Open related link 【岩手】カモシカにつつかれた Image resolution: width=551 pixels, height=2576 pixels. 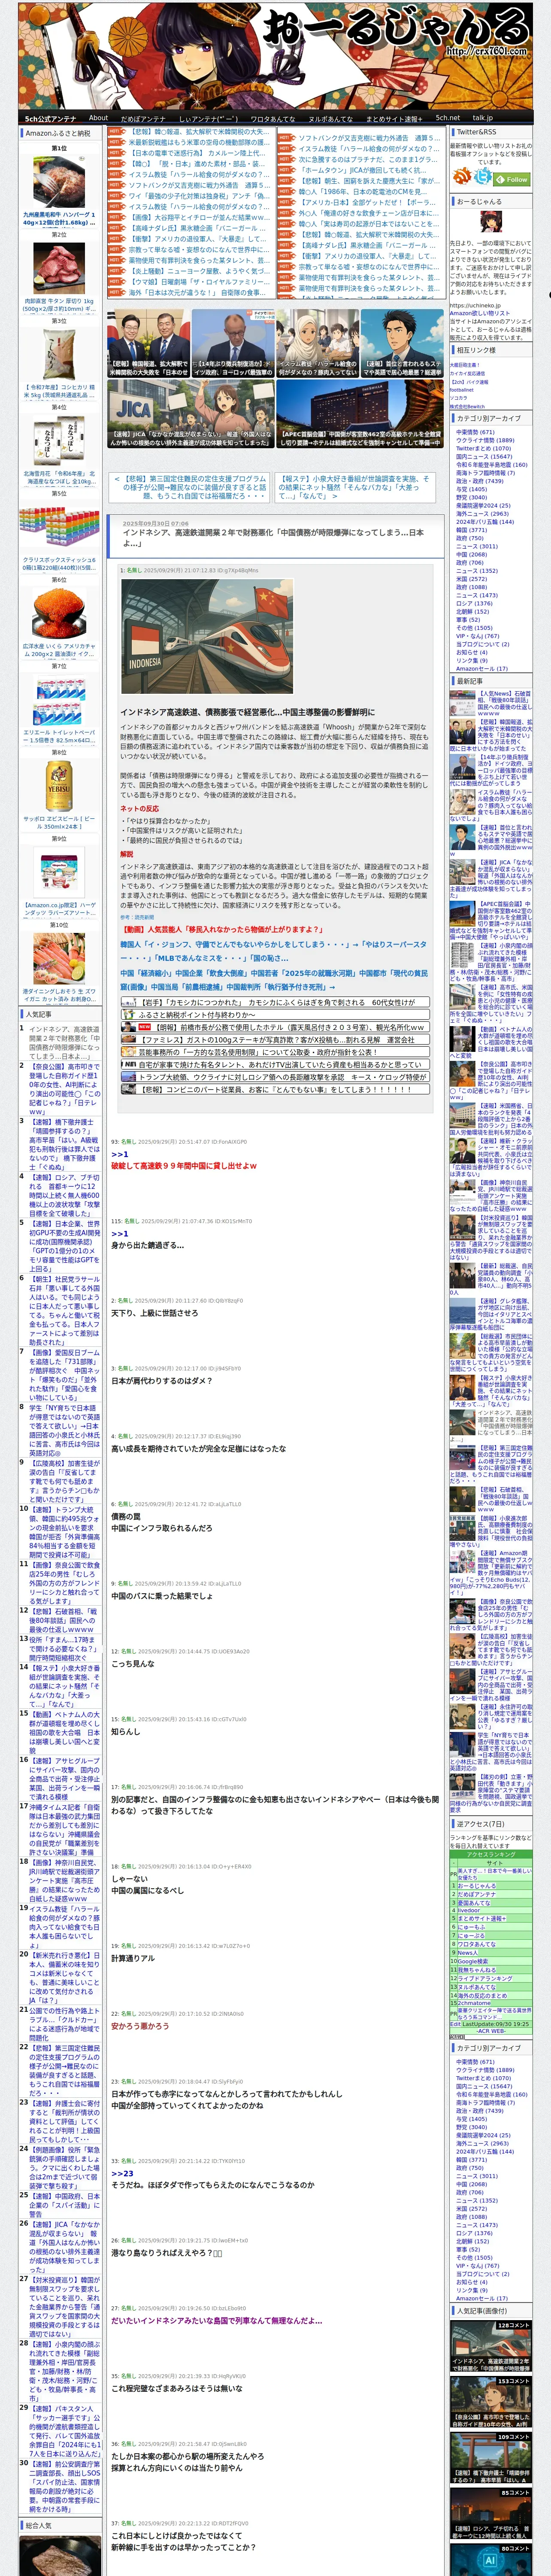pyautogui.click(x=274, y=1002)
